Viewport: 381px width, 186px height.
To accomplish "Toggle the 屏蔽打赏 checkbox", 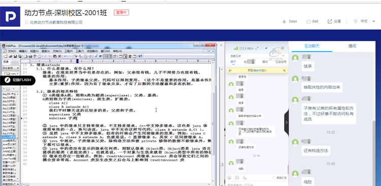I will (274, 178).
